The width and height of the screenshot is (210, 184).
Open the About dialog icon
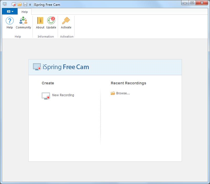point(40,23)
